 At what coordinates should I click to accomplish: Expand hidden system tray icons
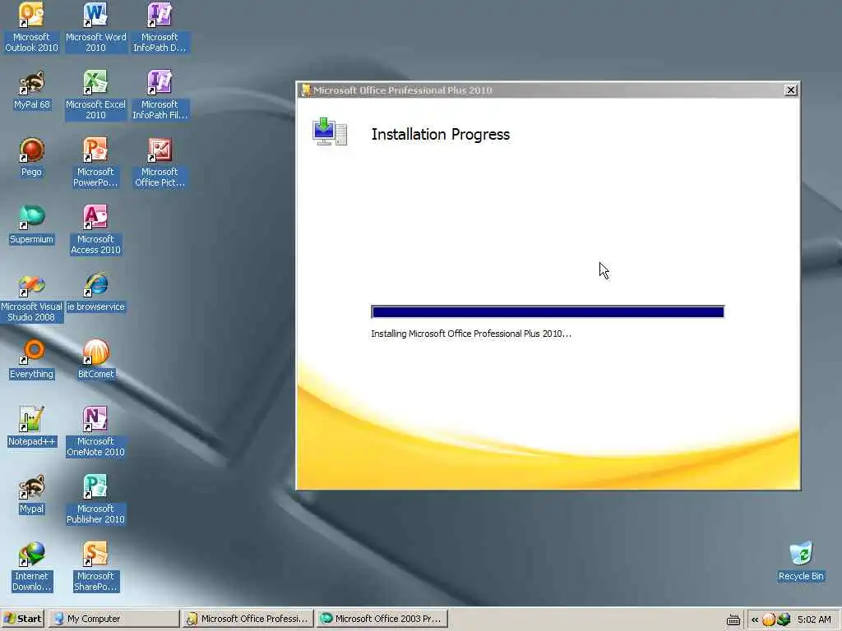click(755, 619)
